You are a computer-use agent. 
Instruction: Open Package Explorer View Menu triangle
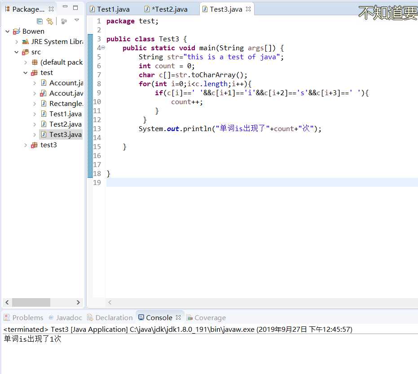77,20
